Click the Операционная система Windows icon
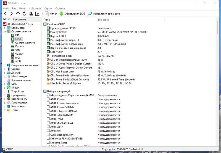The image size is (221, 153). tap(9, 65)
